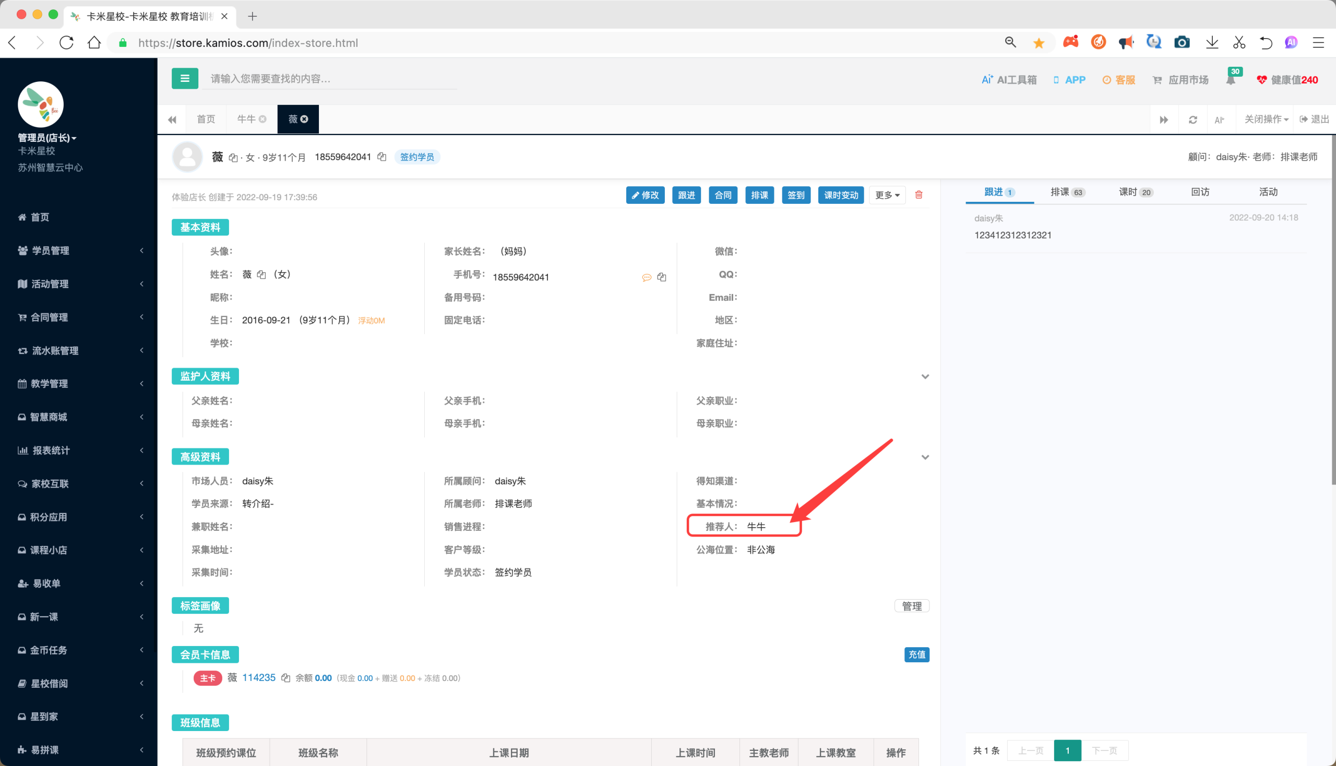Click the 签到 button
Screen dimensions: 1336x766
click(x=796, y=195)
